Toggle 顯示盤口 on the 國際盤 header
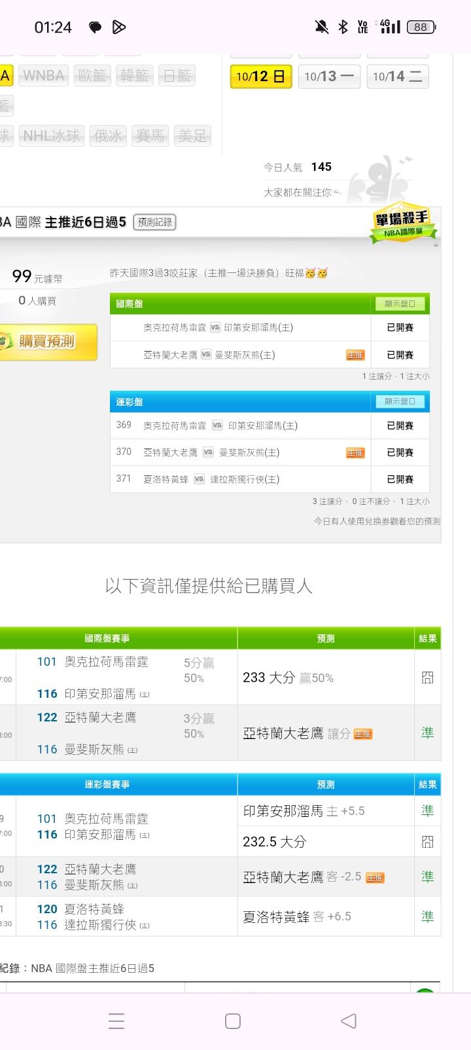 click(x=400, y=304)
